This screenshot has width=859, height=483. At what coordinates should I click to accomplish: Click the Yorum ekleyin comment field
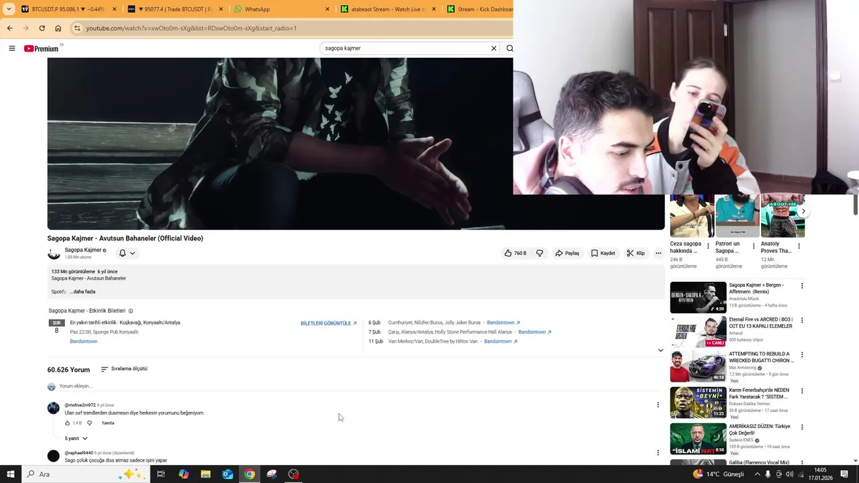coord(359,386)
